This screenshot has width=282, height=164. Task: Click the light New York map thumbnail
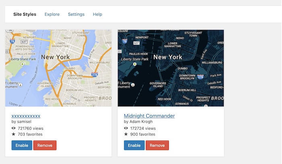(x=58, y=68)
